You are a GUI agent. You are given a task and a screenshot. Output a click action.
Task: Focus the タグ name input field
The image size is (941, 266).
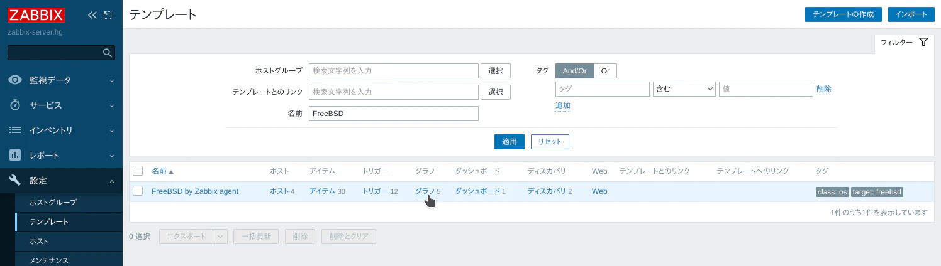(x=603, y=89)
